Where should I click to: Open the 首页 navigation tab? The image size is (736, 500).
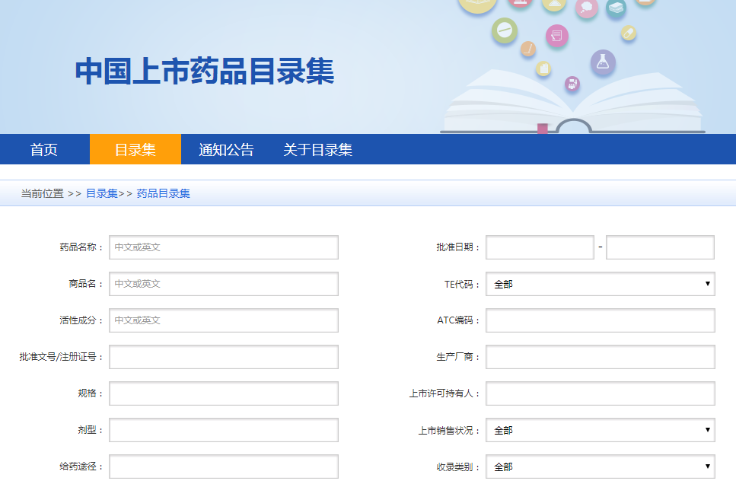(x=44, y=149)
